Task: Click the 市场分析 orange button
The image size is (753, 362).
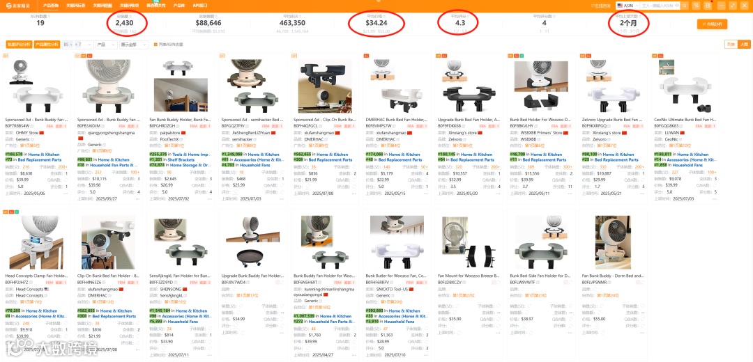Action: pos(712,24)
